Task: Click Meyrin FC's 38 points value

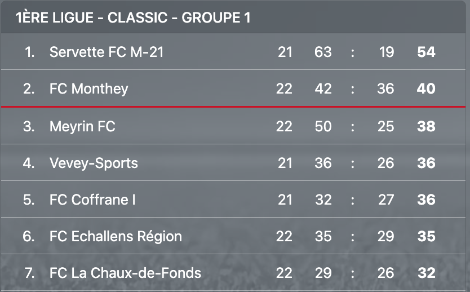Action: pyautogui.click(x=426, y=126)
